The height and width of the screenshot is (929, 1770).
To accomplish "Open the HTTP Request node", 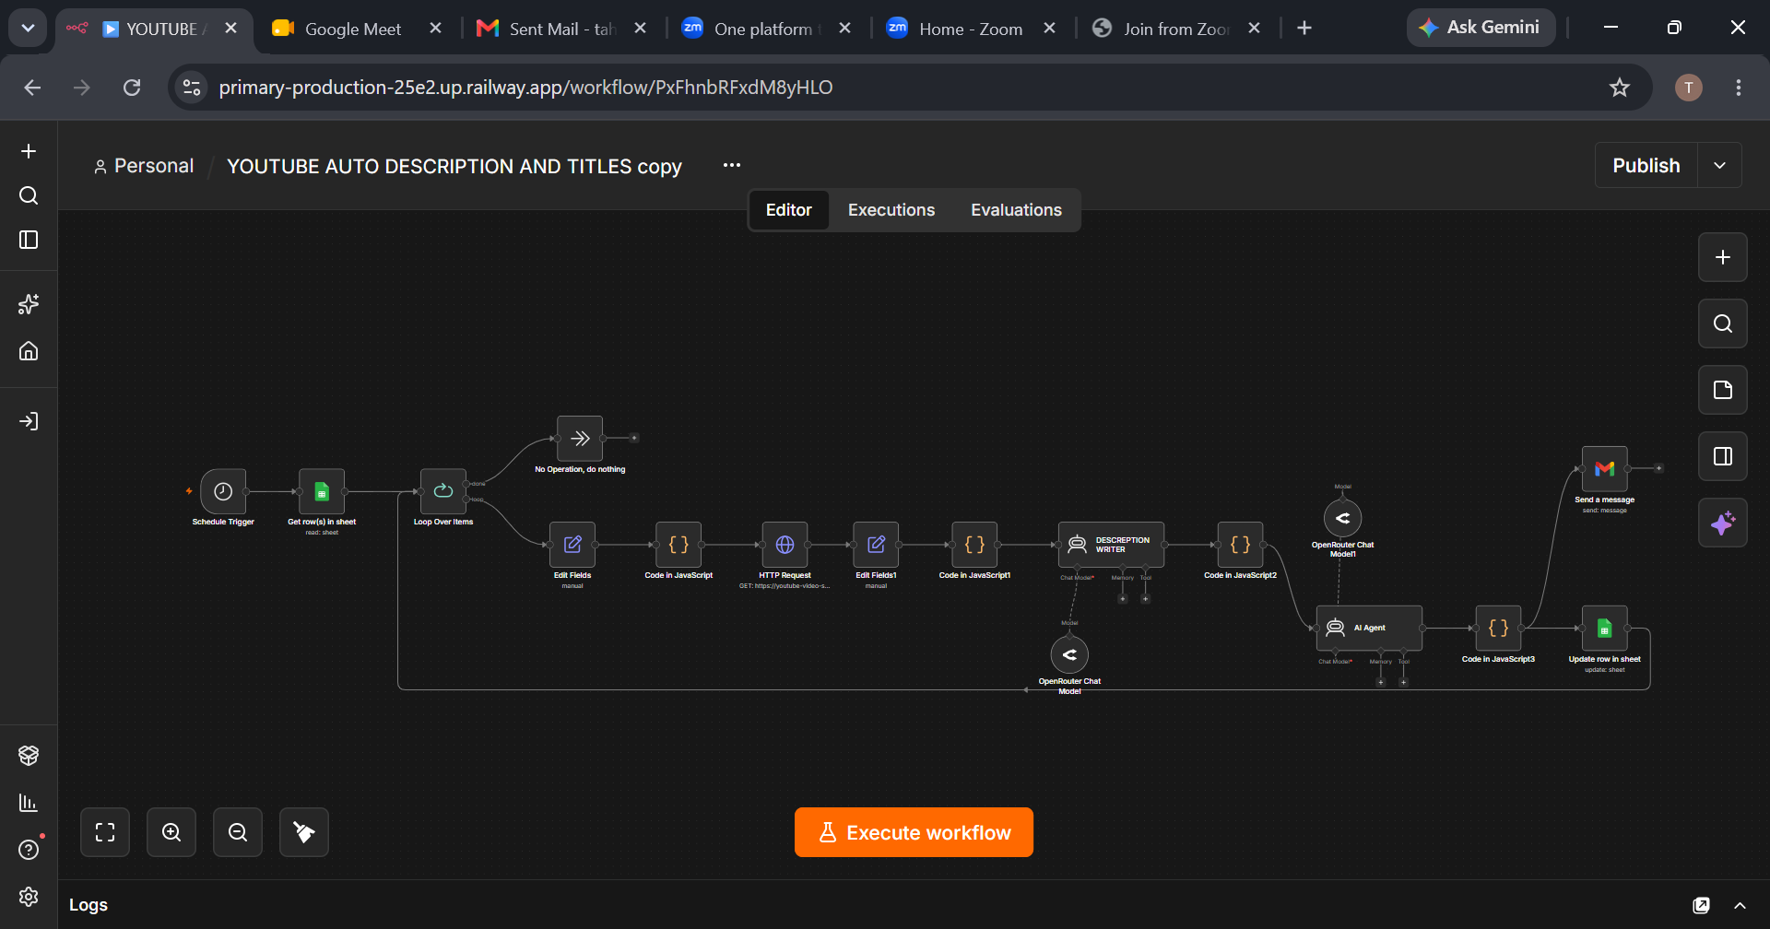I will click(x=785, y=545).
